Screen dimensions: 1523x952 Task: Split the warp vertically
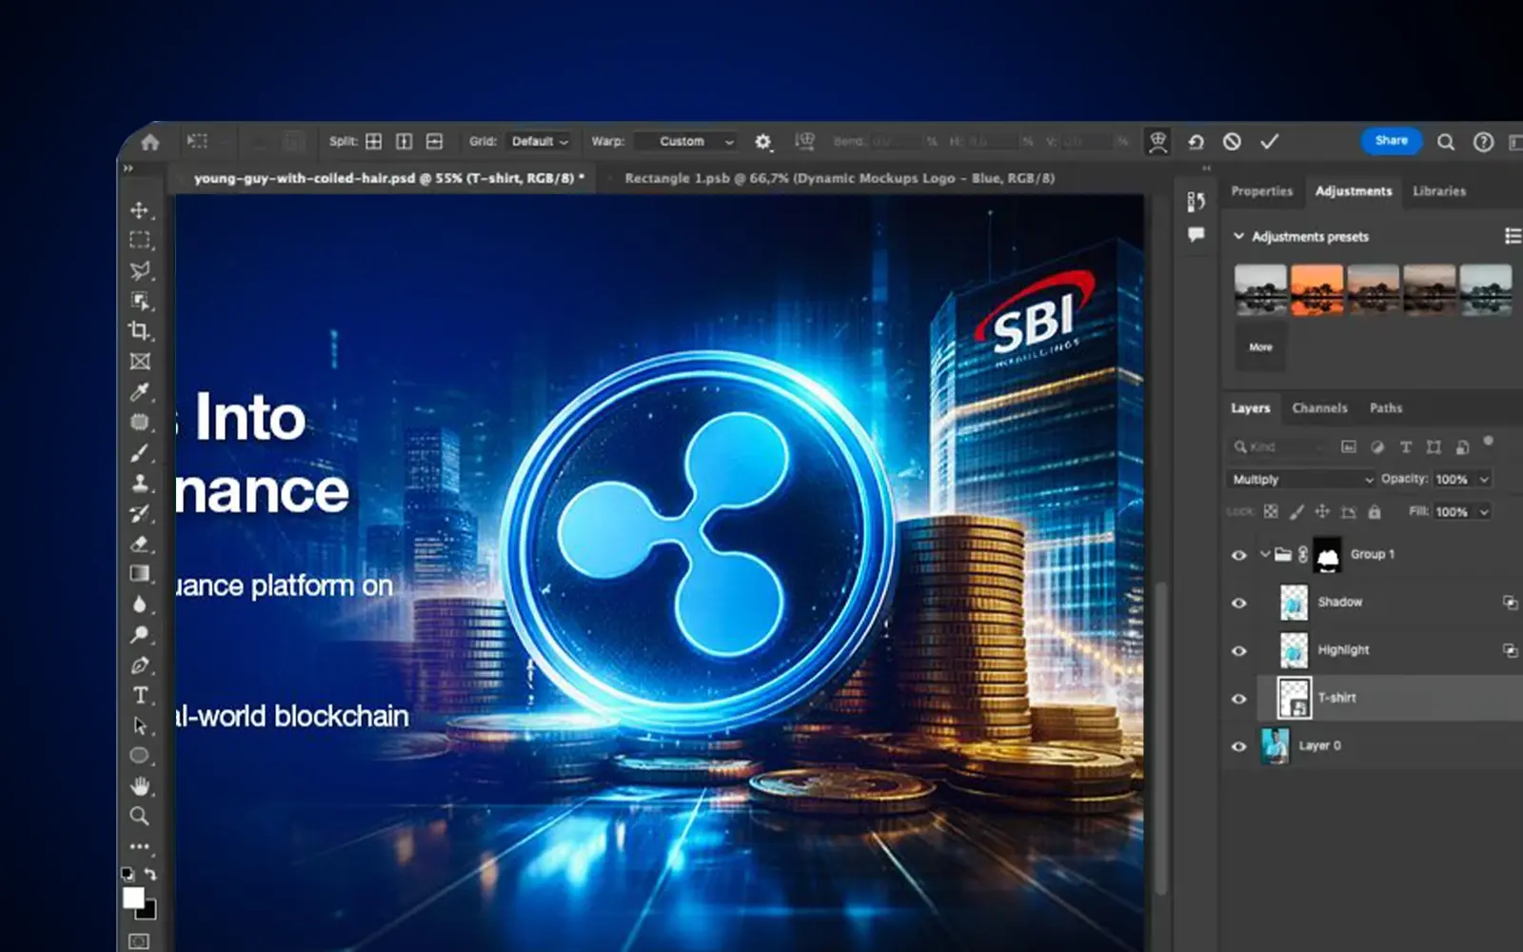coord(405,141)
